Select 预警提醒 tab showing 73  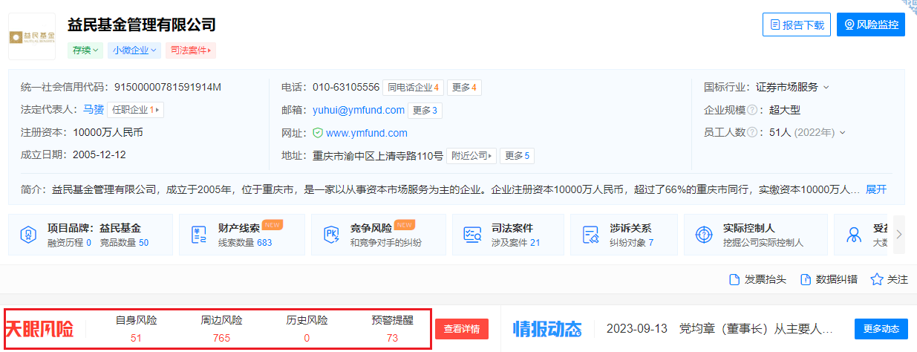[x=392, y=329]
